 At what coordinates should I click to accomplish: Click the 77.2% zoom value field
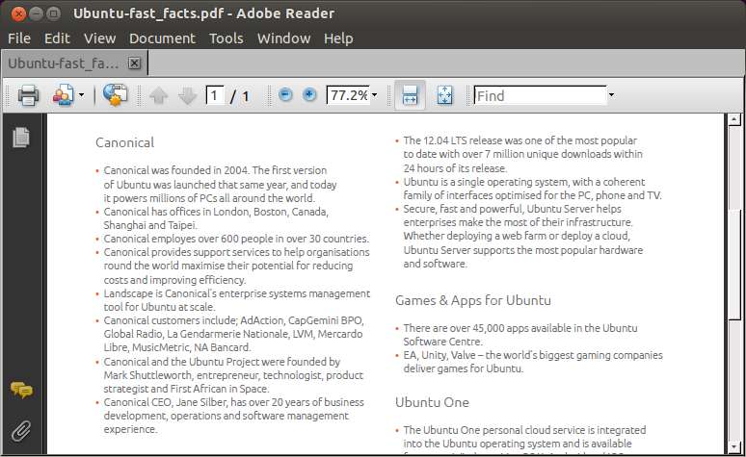[x=348, y=95]
